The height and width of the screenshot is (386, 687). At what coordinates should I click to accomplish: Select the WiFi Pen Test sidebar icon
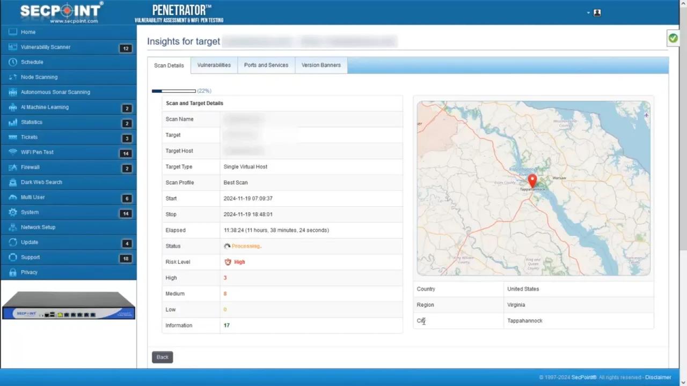tap(13, 152)
